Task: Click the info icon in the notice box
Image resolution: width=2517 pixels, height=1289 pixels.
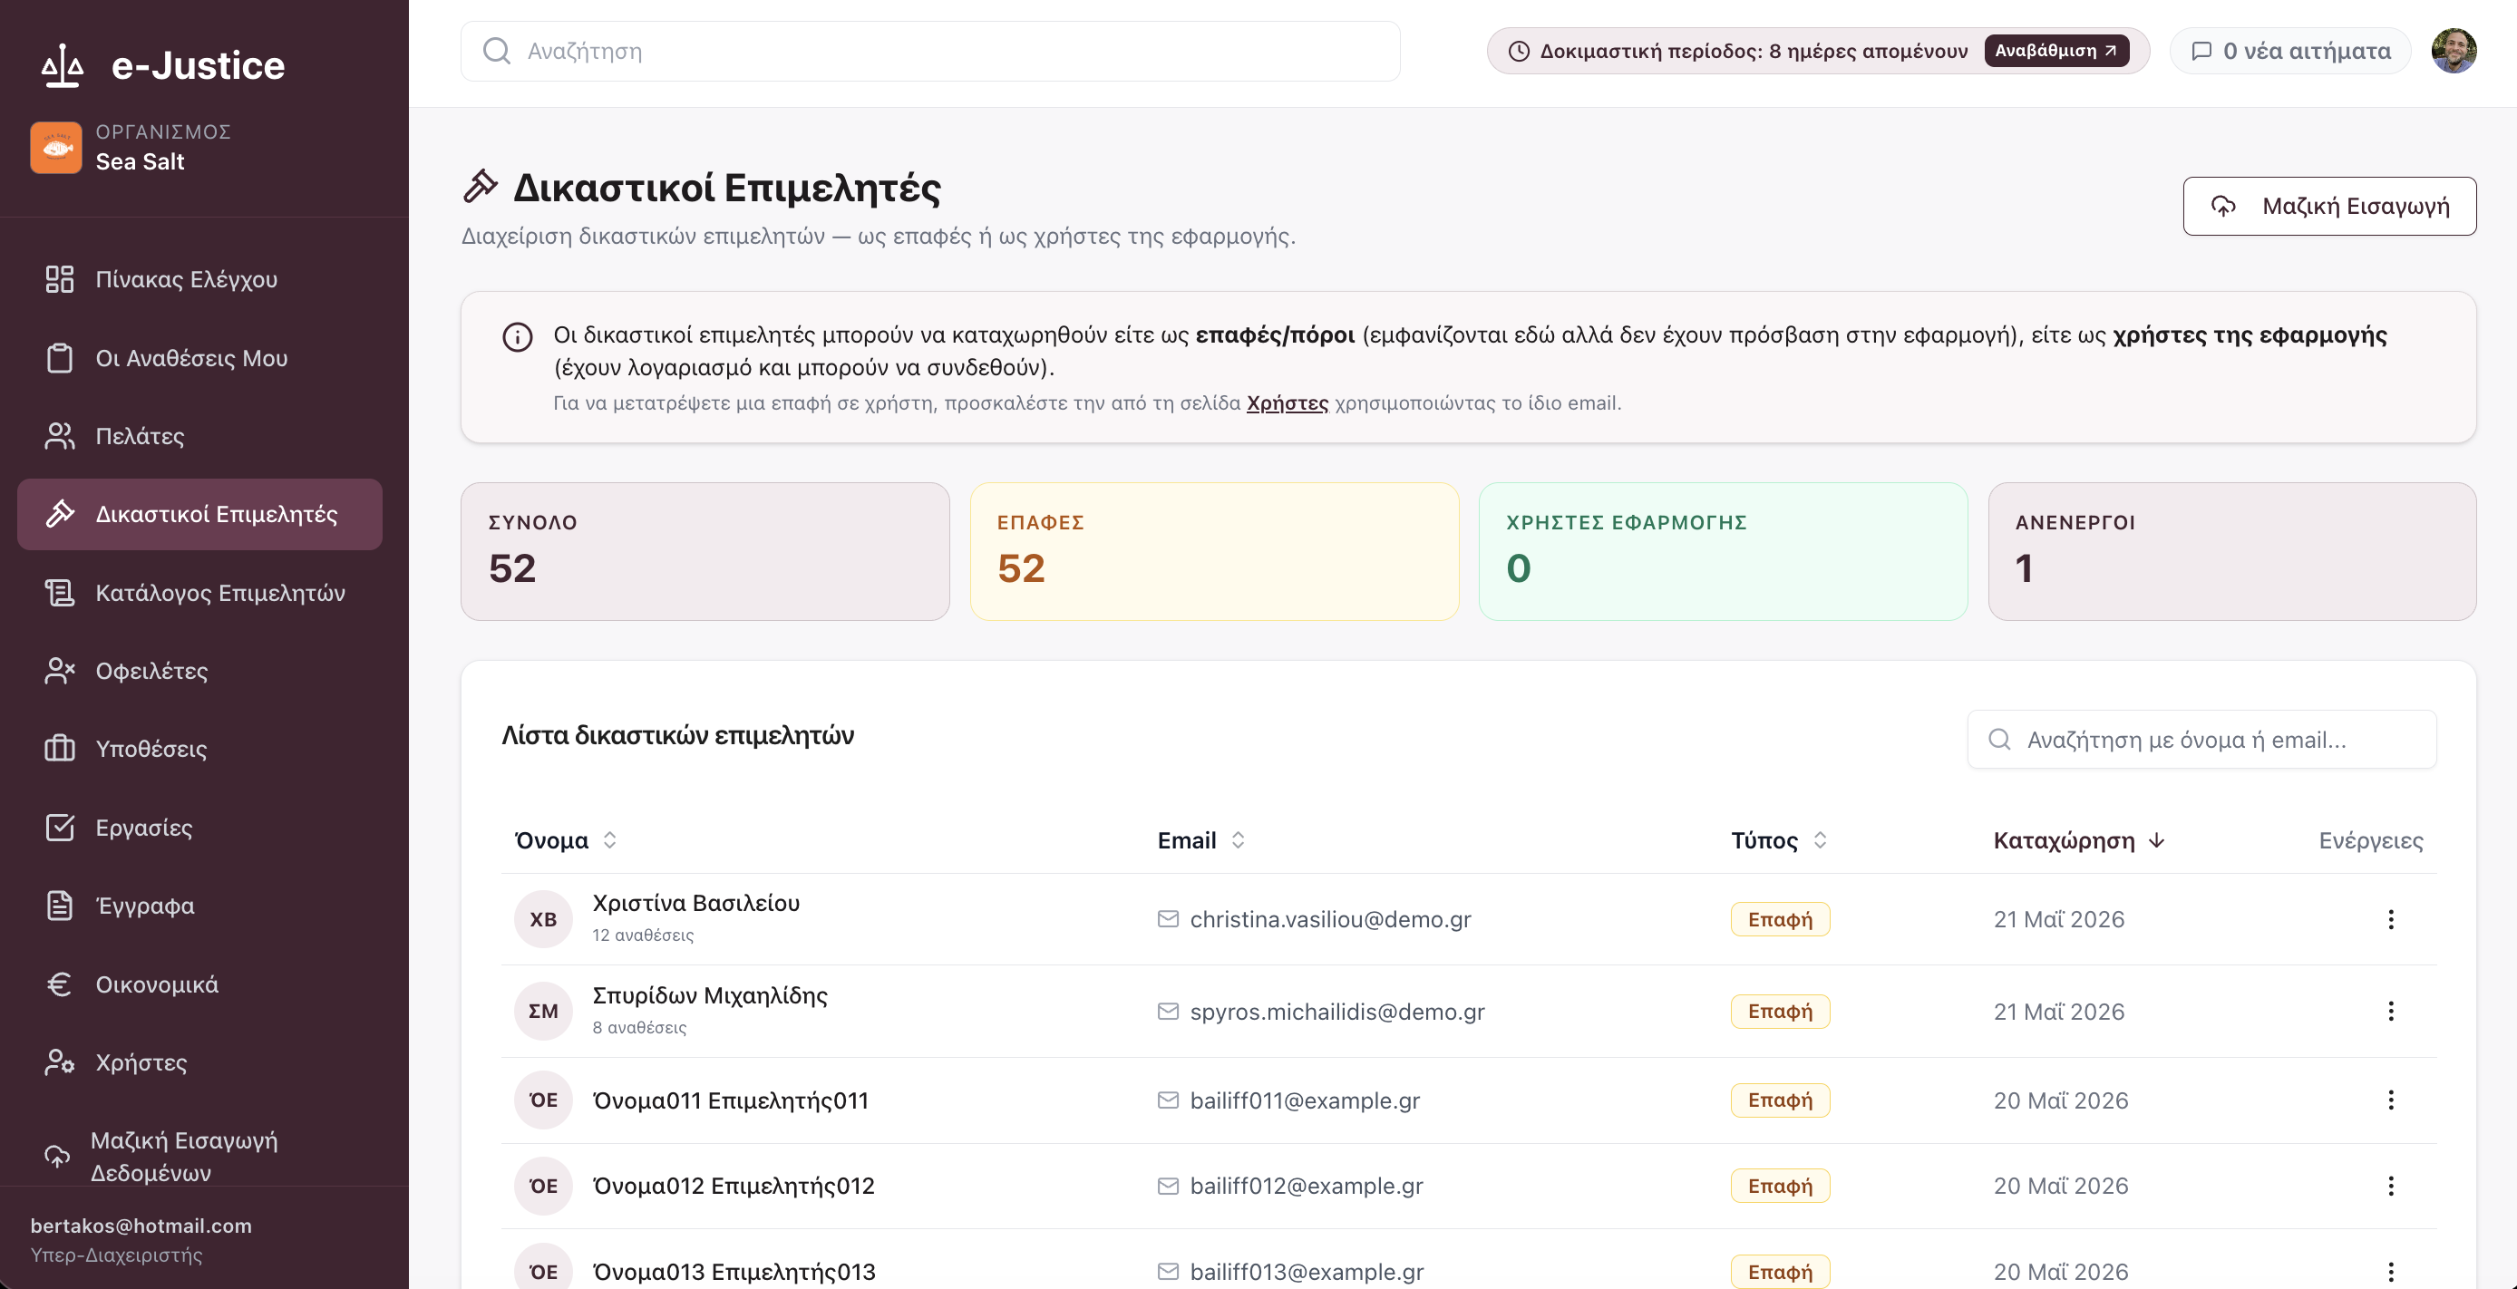Action: pyautogui.click(x=517, y=337)
